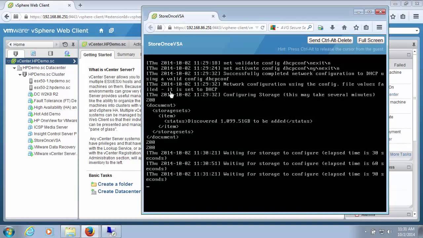Collapse the HPDemo.sc Cluster tree node
Screen dimensions: 423x238
click(20, 74)
